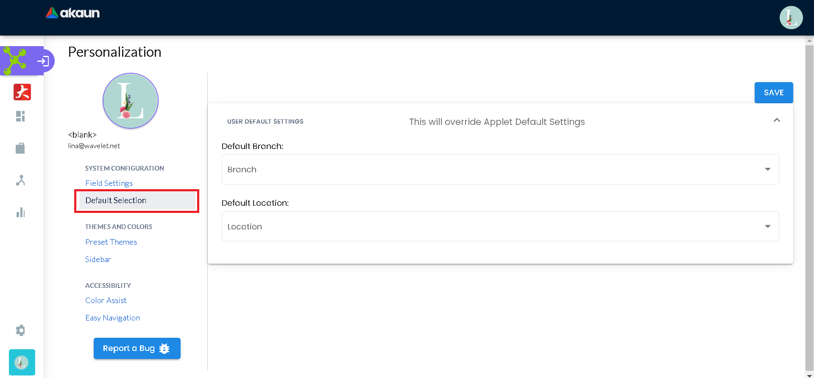Click the Report a Bug button
The height and width of the screenshot is (378, 814).
(137, 348)
